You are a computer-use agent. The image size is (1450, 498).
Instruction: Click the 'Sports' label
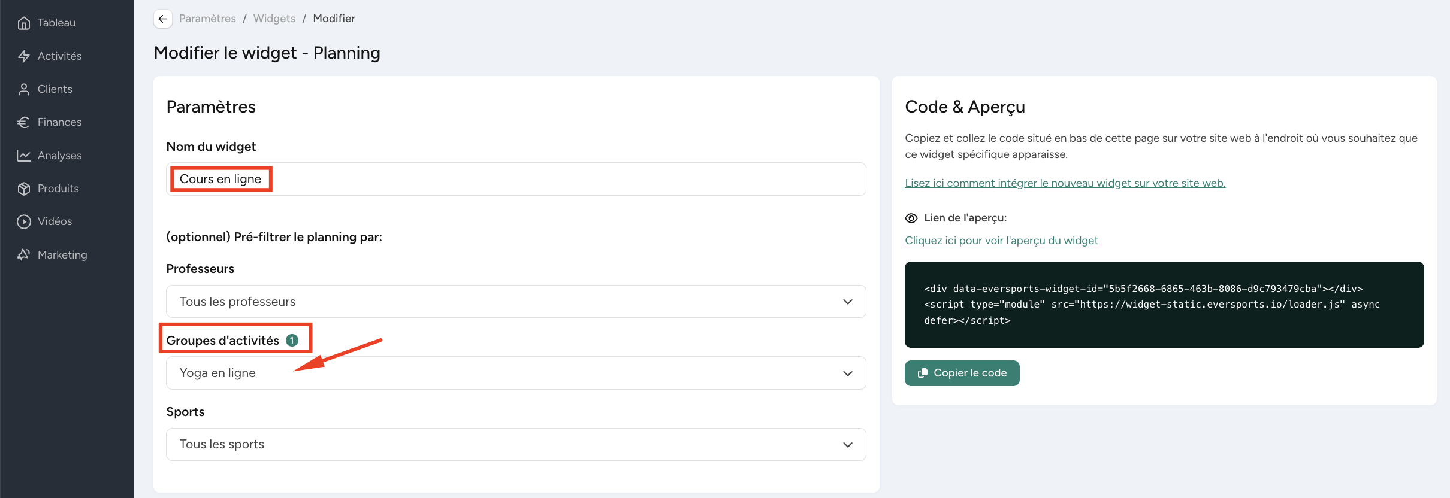[185, 412]
